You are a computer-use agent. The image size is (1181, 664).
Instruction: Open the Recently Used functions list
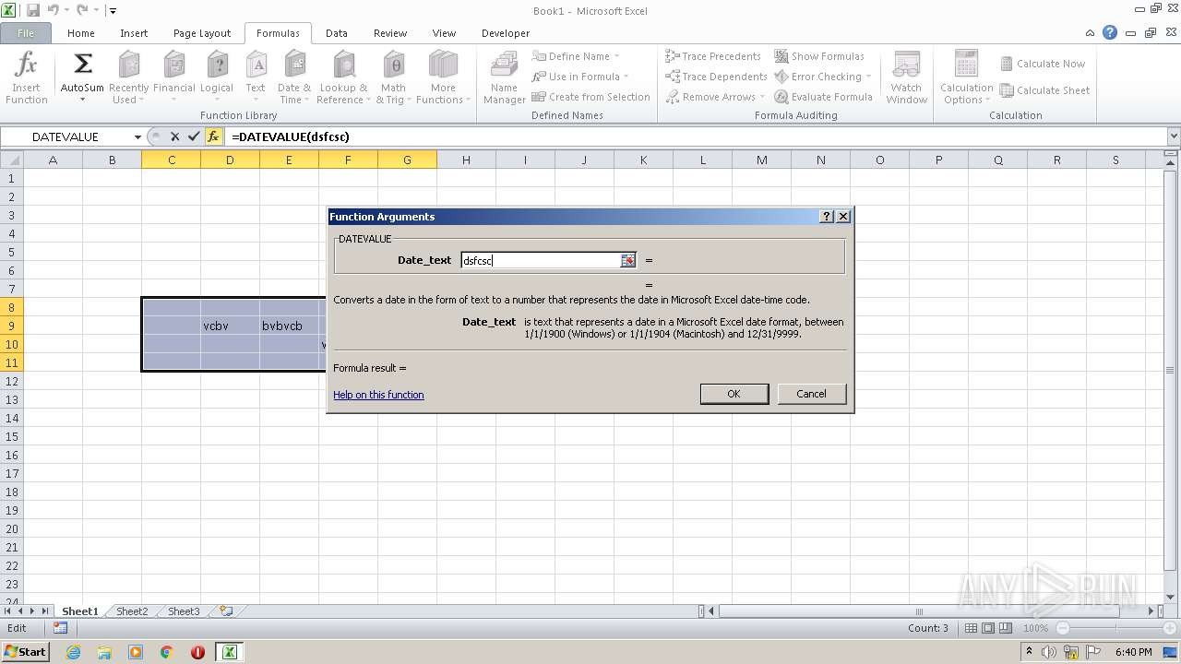pyautogui.click(x=128, y=78)
